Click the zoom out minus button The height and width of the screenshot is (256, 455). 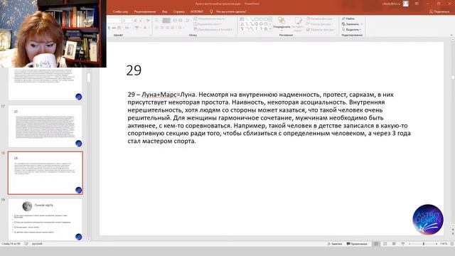(x=409, y=244)
